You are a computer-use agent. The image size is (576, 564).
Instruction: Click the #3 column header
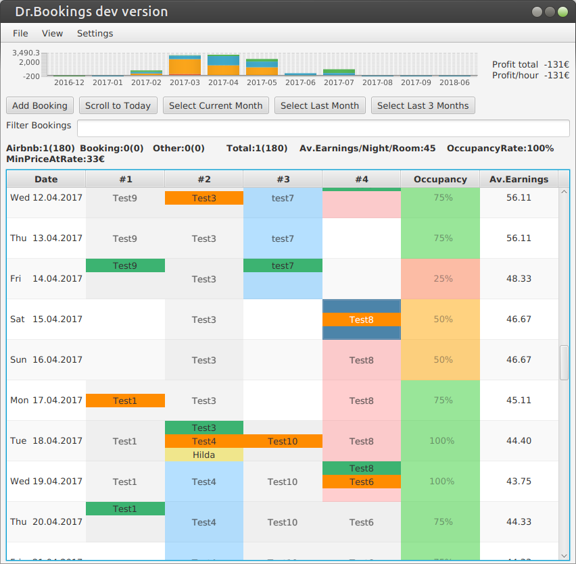point(283,179)
